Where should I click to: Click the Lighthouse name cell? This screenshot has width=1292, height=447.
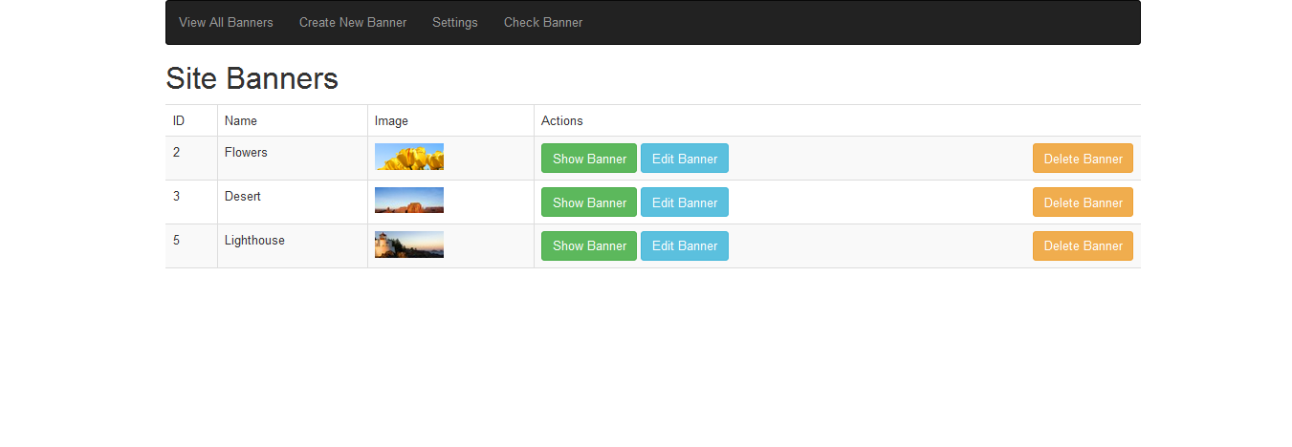coord(293,245)
